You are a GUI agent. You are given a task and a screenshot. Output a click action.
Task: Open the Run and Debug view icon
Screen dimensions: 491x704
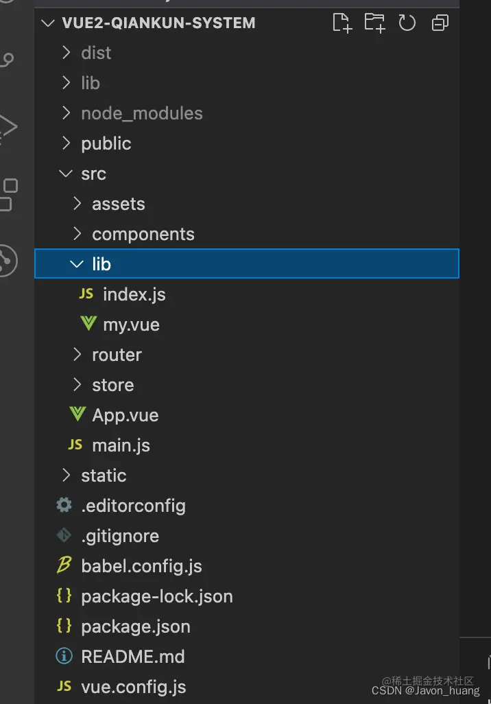(x=7, y=127)
